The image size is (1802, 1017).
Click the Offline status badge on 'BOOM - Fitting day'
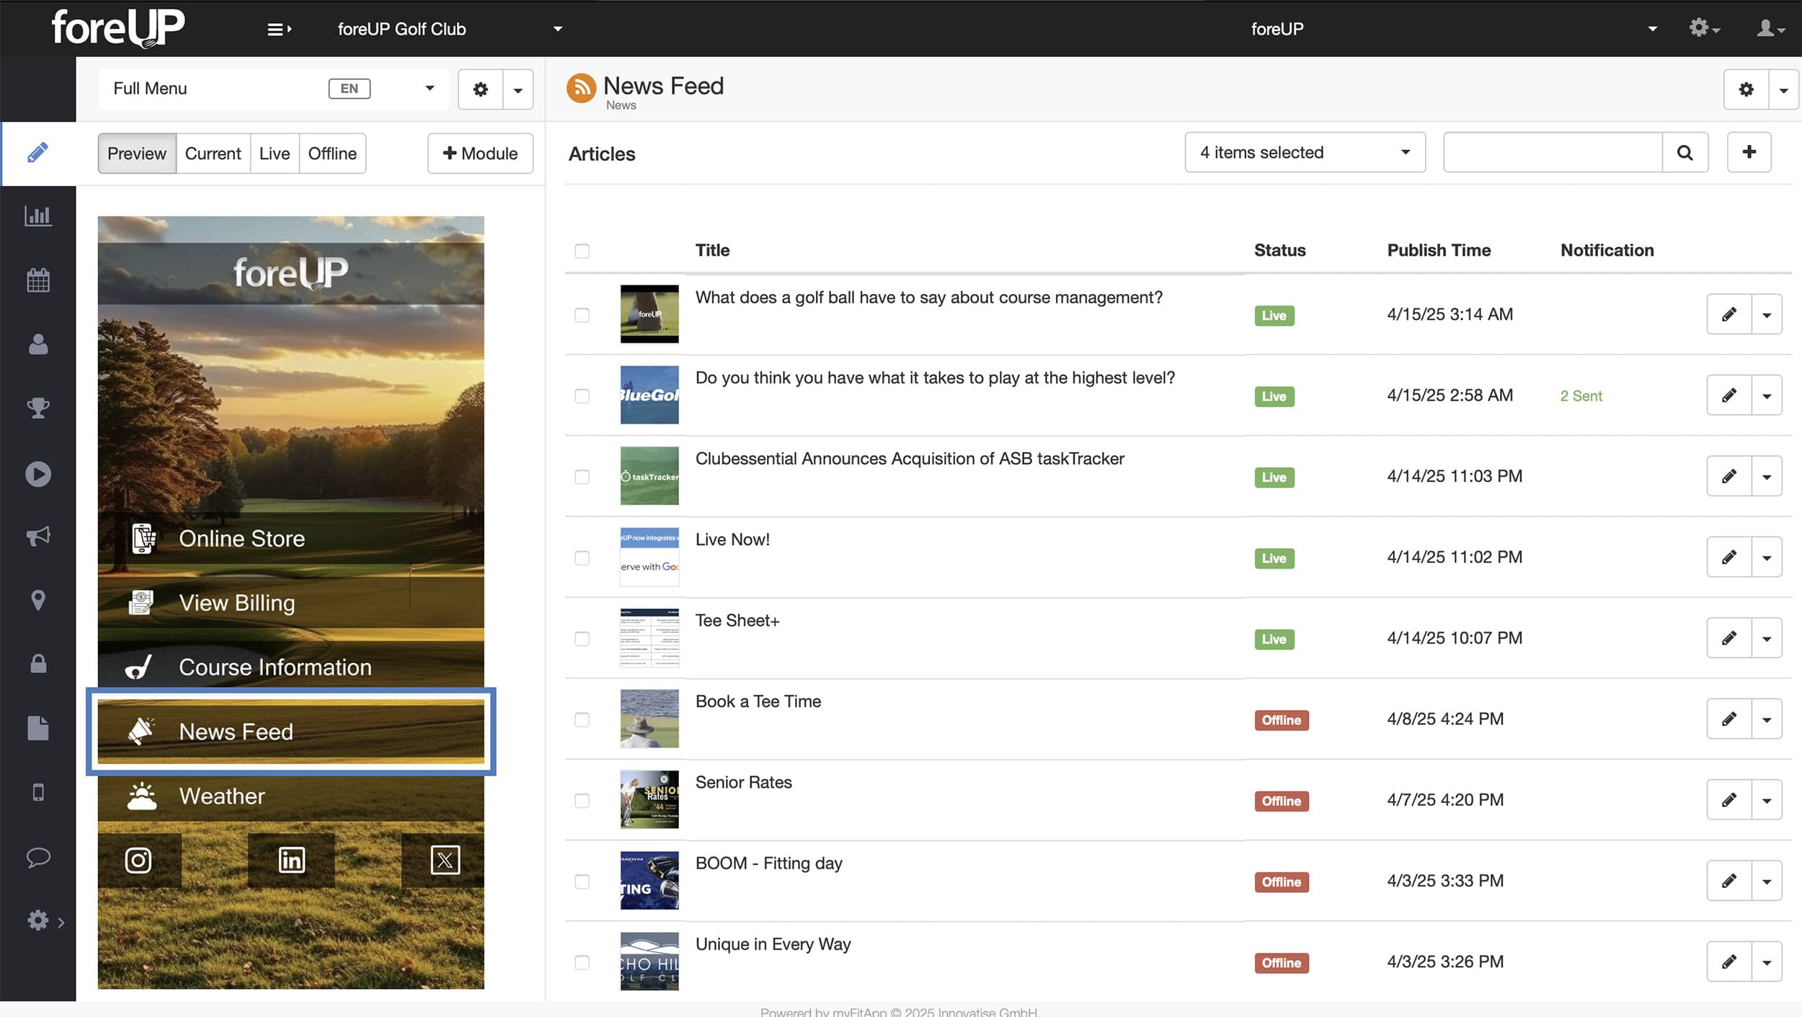point(1281,881)
